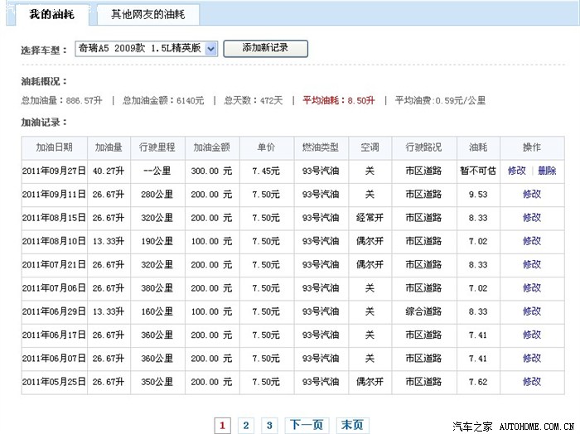580x434 pixels.
Task: Click 修改 for the 2011年06月07日 record
Action: point(531,359)
